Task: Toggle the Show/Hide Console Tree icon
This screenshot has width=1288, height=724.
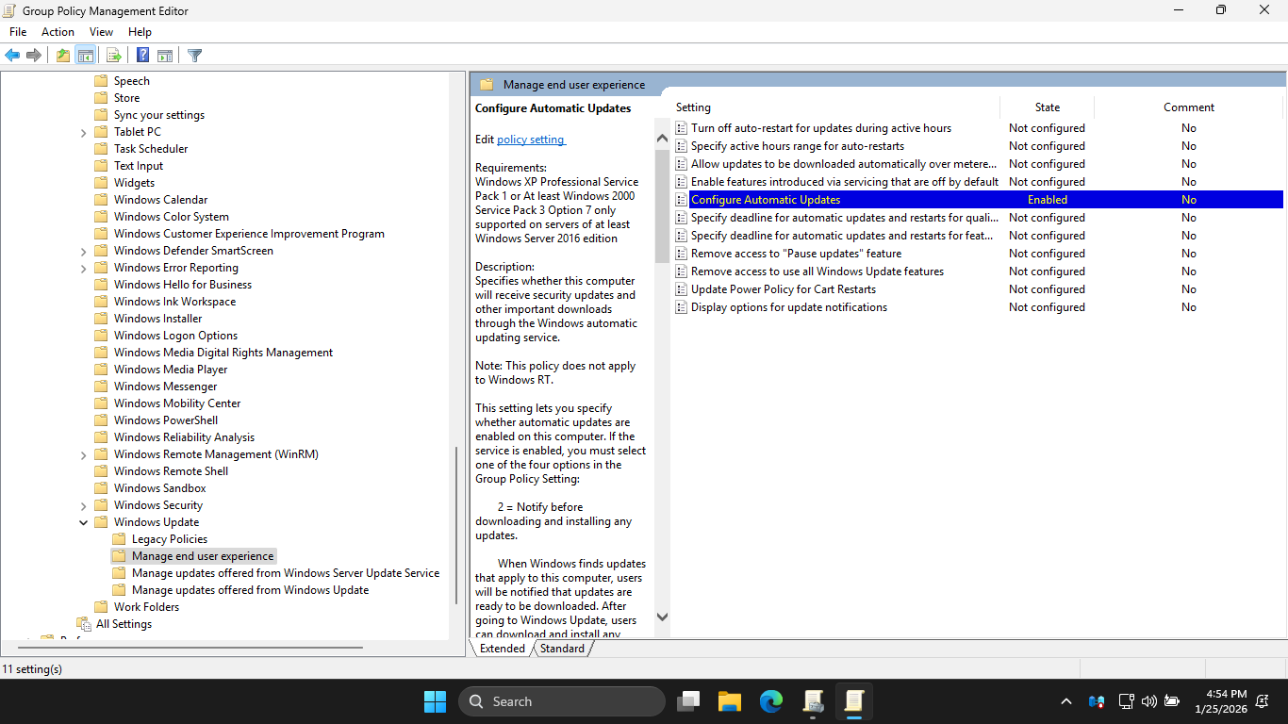Action: pos(86,56)
